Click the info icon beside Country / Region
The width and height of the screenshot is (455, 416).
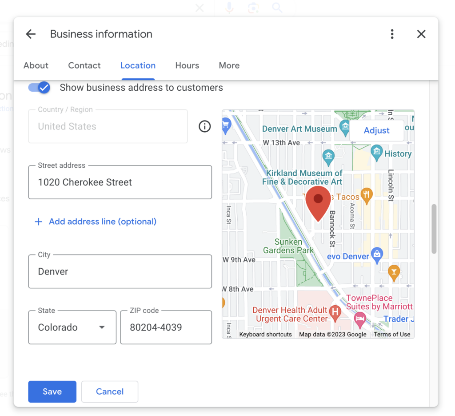204,126
